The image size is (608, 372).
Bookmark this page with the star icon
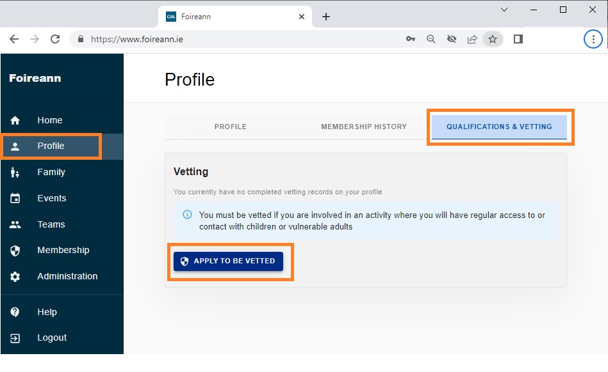(x=493, y=39)
